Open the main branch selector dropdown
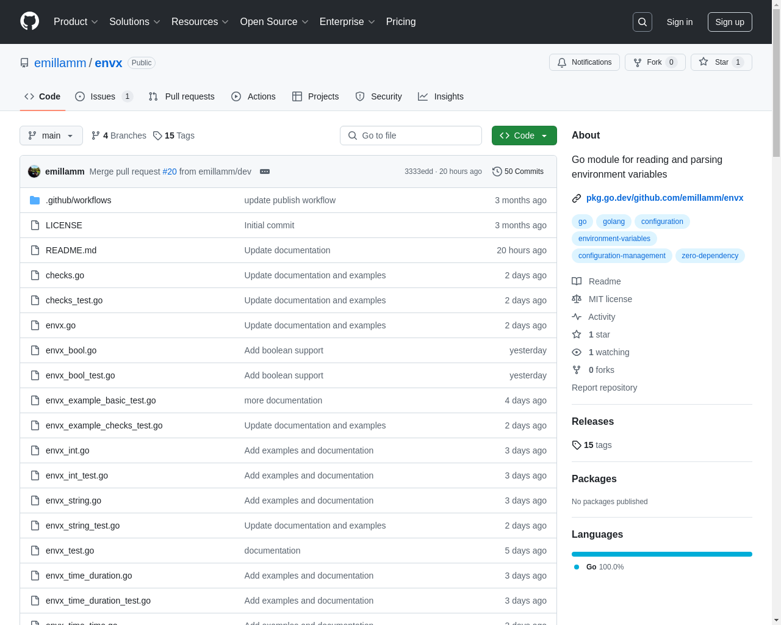Viewport: 781px width, 625px height. (51, 135)
